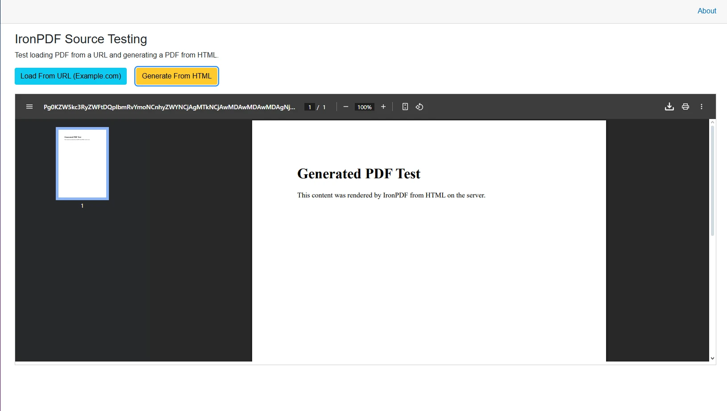Toggle fit-to-page display mode
Viewport: 727px width, 411px height.
pos(405,107)
